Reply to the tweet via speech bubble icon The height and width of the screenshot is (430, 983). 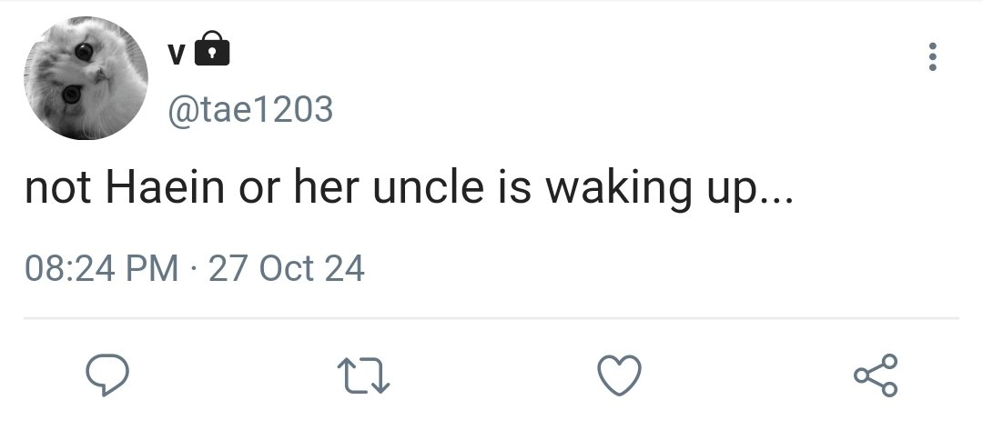107,375
